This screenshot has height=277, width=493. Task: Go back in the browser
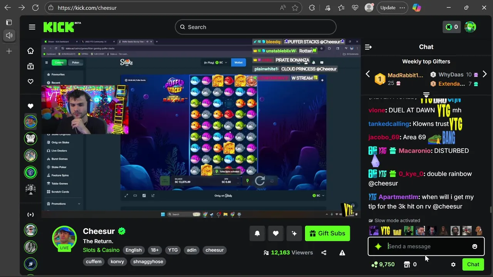coord(8,8)
